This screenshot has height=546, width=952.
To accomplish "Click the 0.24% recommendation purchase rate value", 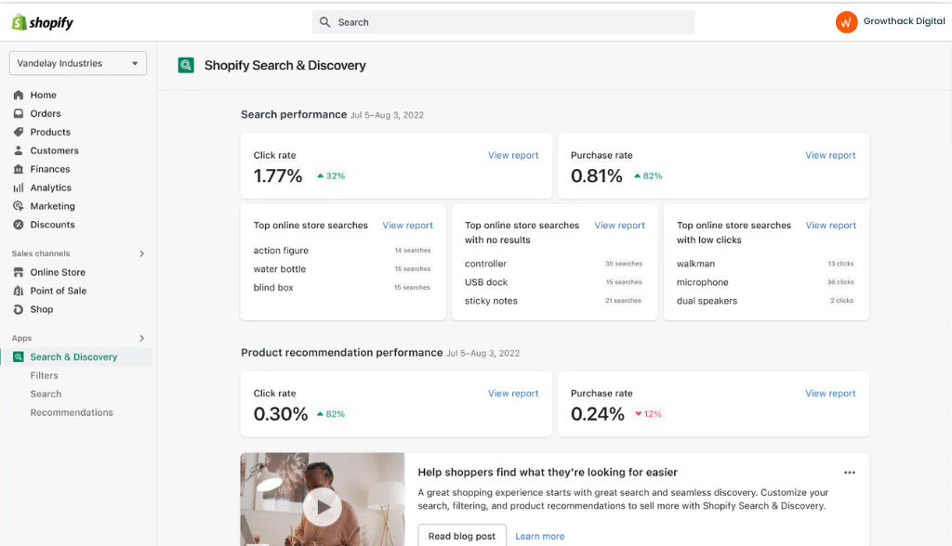I will (x=598, y=414).
